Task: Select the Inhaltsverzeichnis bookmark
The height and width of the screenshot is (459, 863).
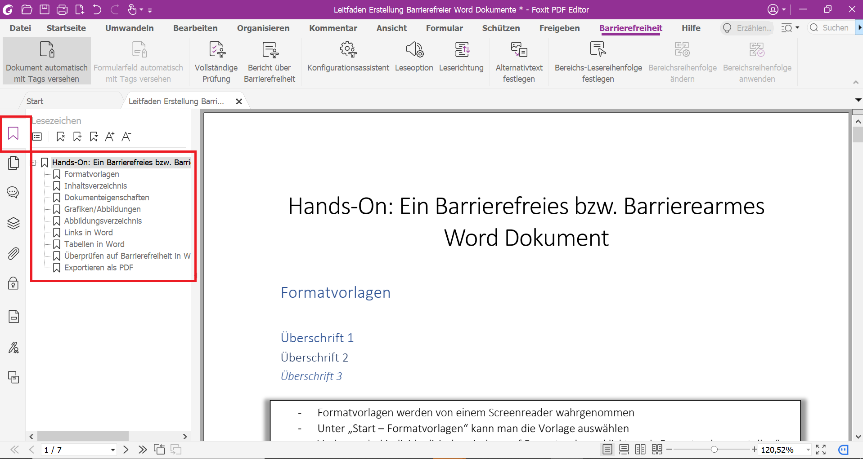Action: (x=95, y=185)
